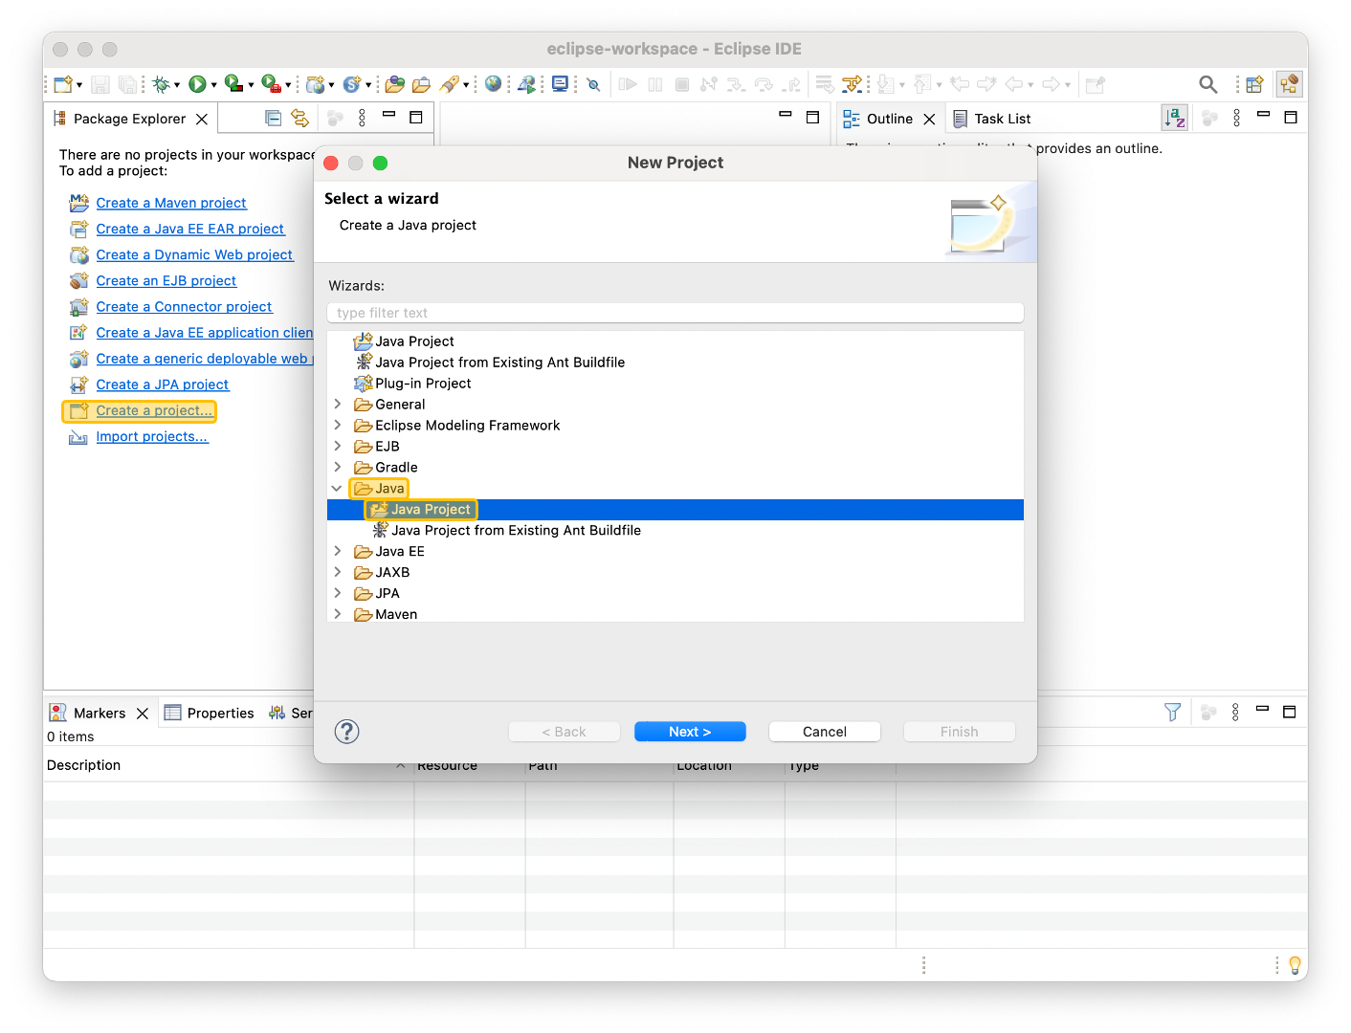Collapse the Java wizard folder
This screenshot has height=1033, width=1351.
pyautogui.click(x=337, y=488)
